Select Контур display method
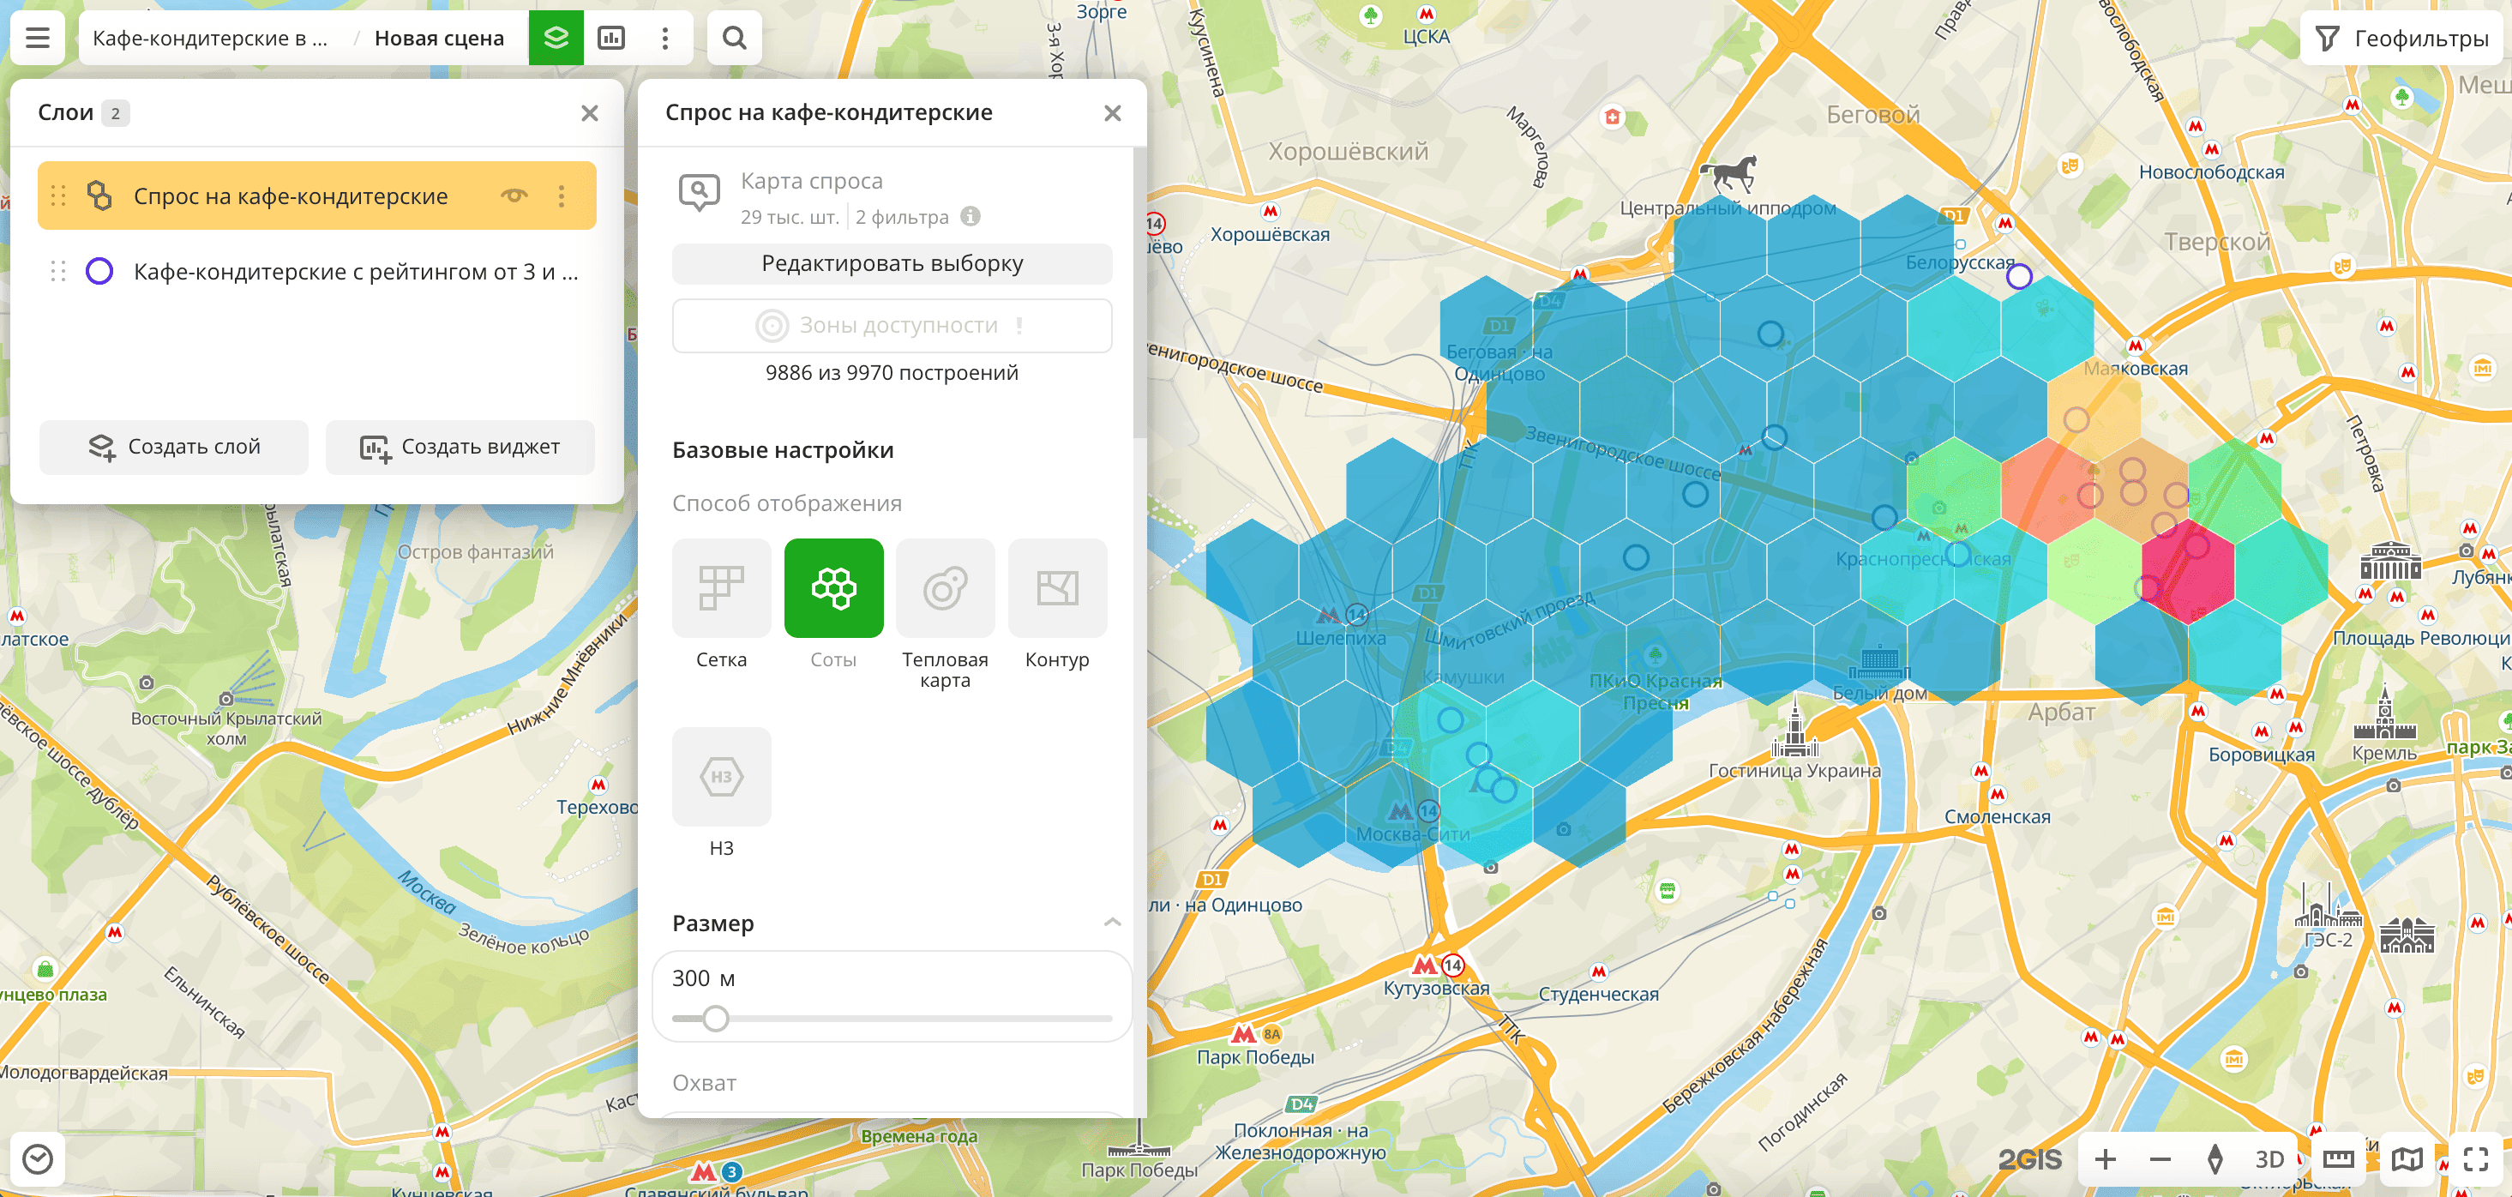Image resolution: width=2512 pixels, height=1197 pixels. pyautogui.click(x=1056, y=588)
